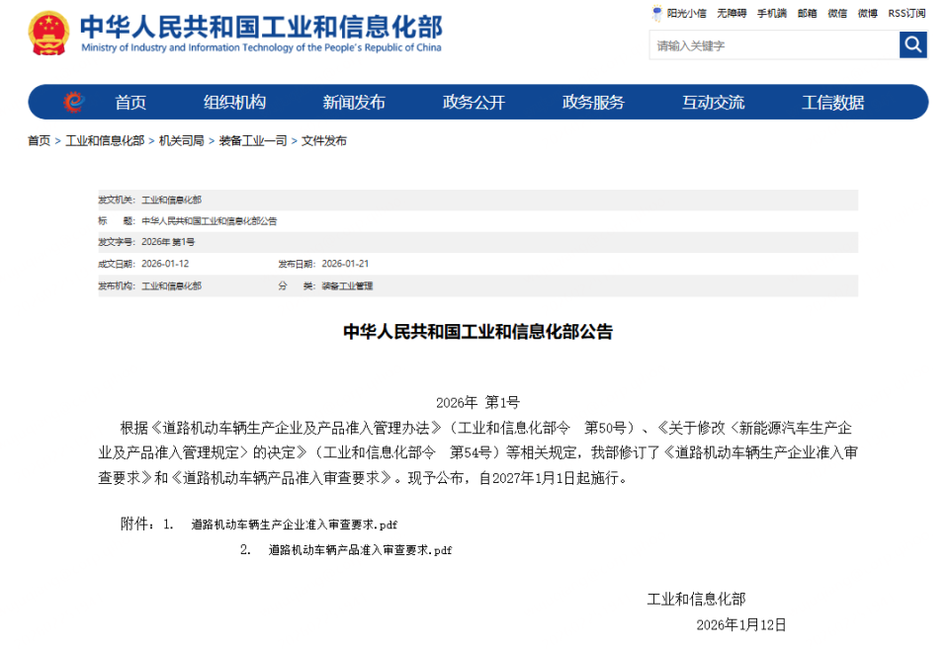Image resolution: width=949 pixels, height=649 pixels.
Task: Open 道路机动车辆生产企业准入审查要求.pdf attachment
Action: (x=293, y=527)
